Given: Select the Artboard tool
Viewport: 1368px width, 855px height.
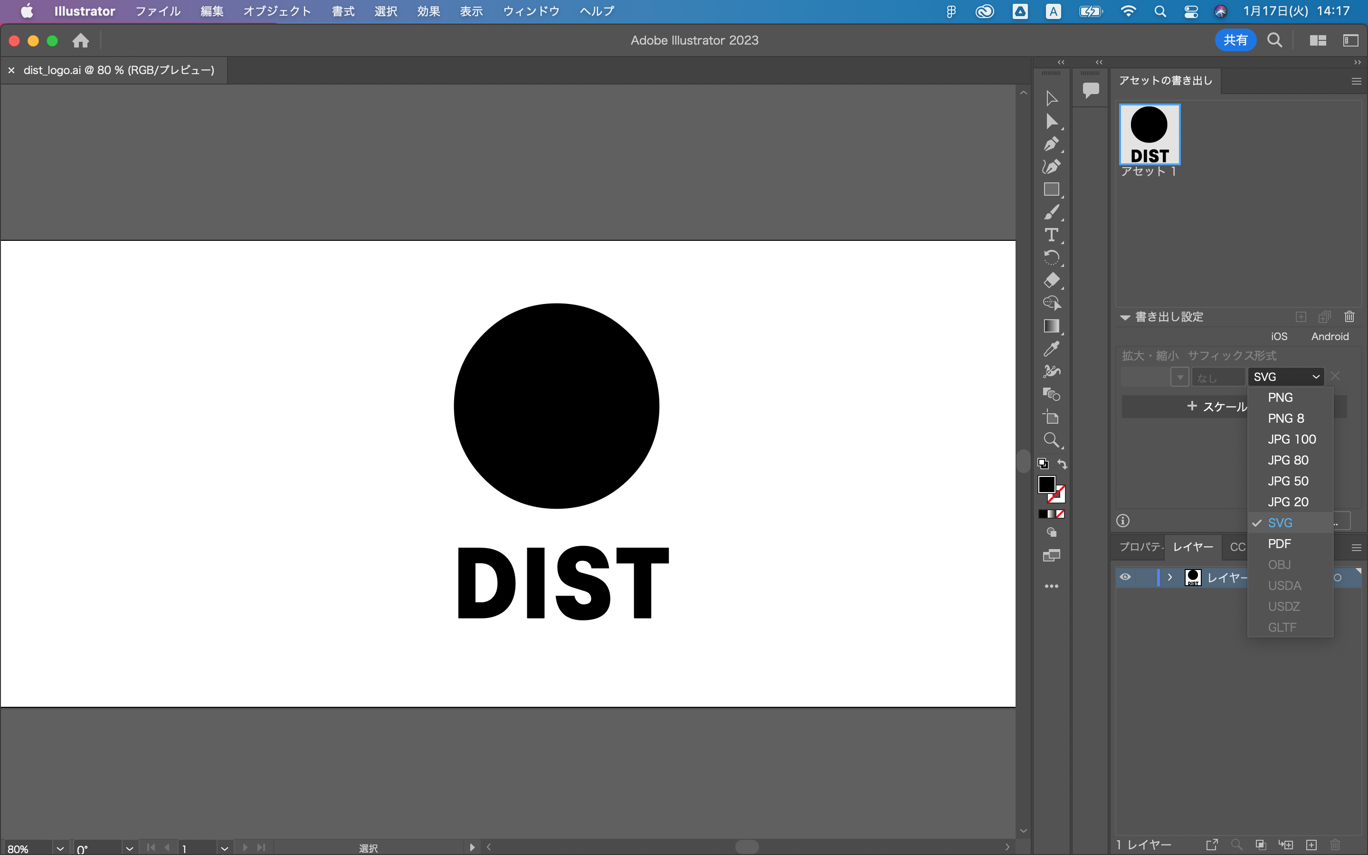Looking at the screenshot, I should click(x=1052, y=418).
